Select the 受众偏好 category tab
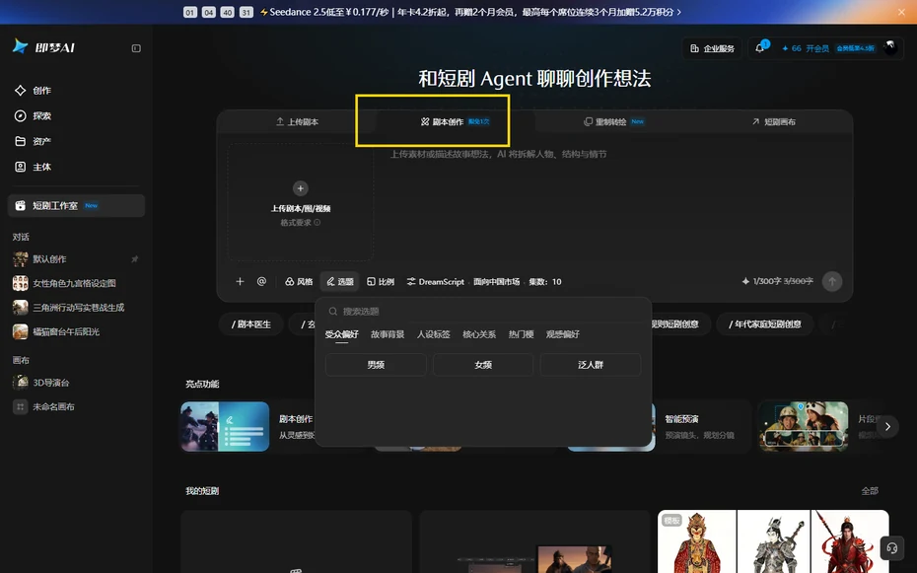The image size is (917, 573). [341, 334]
